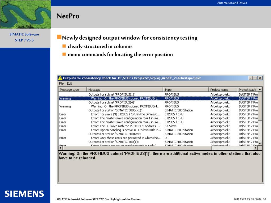
Task: Click 'Error' cell of the S7-Slave row
Action: (62, 126)
